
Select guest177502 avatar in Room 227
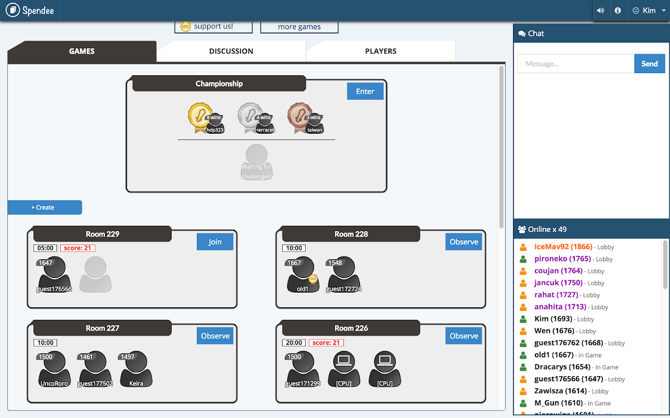pos(95,368)
